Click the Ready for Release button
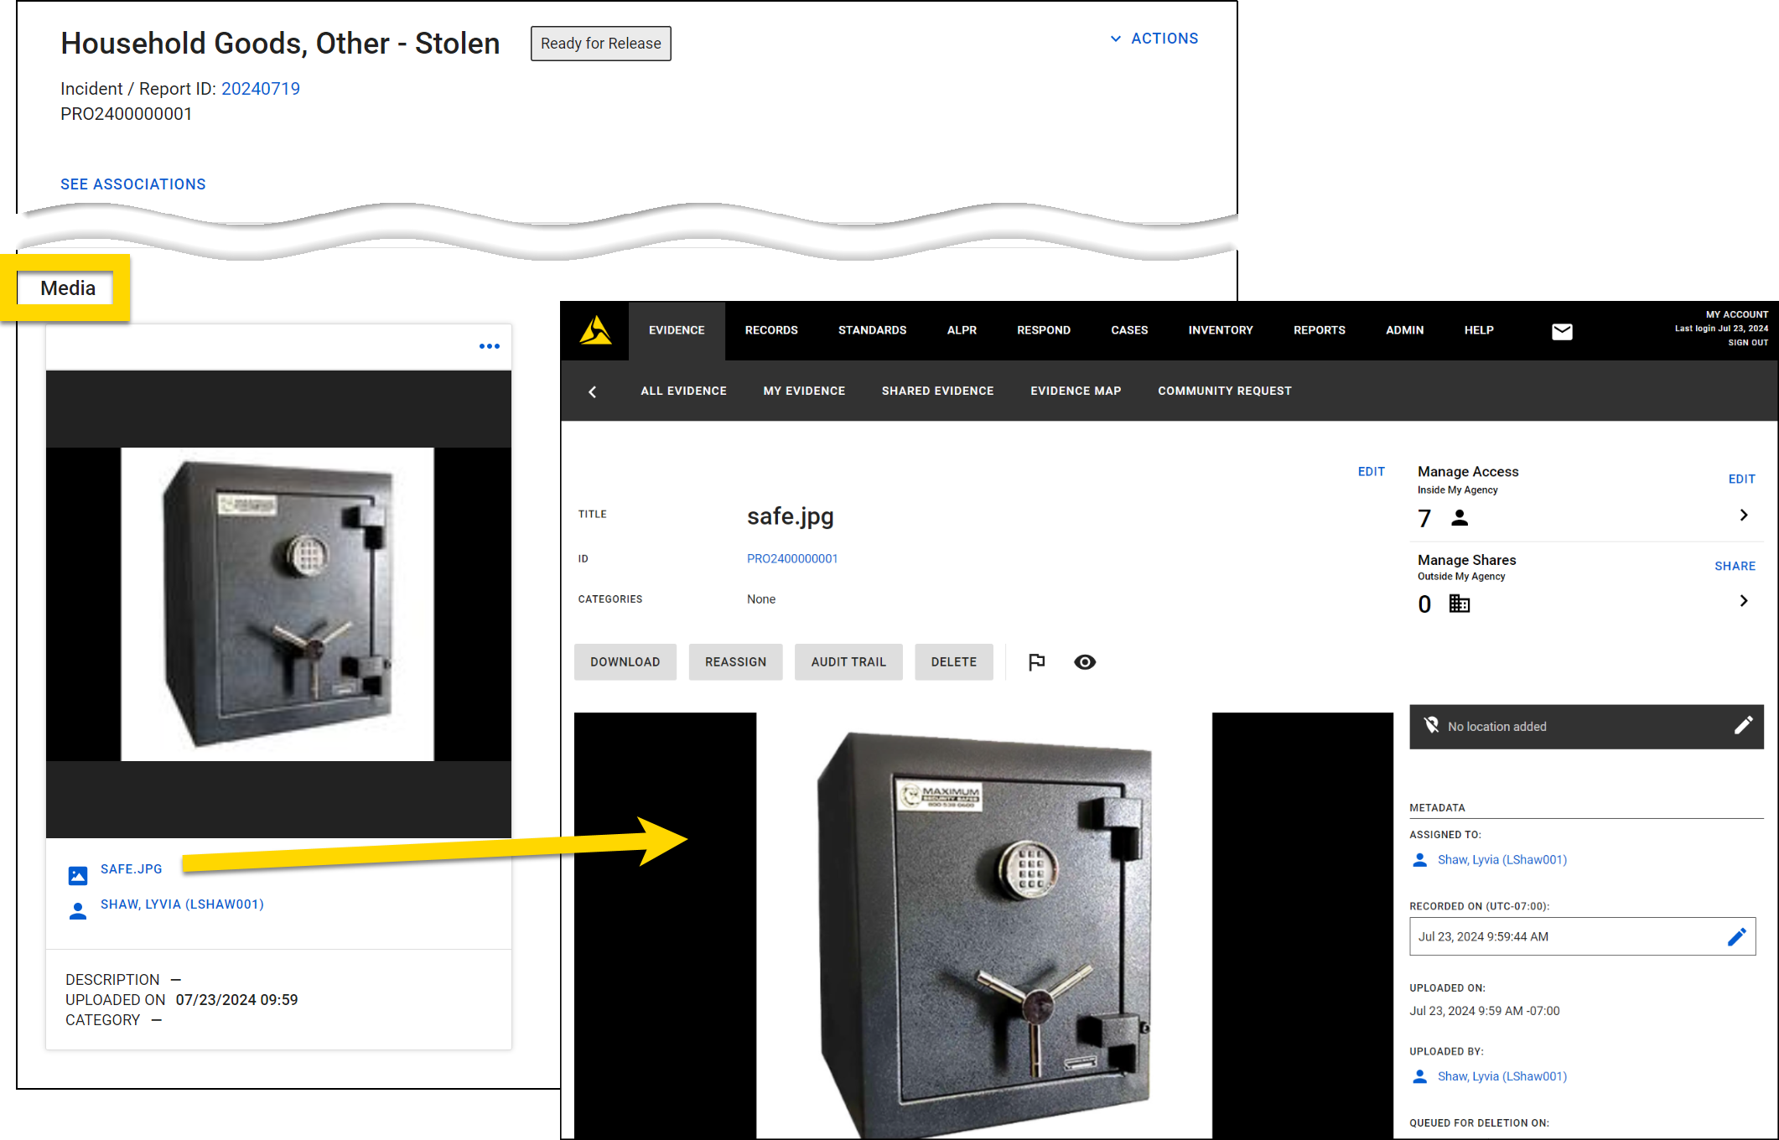 [x=600, y=43]
